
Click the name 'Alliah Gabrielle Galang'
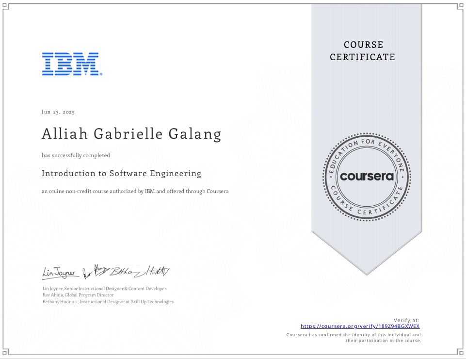[x=131, y=134]
